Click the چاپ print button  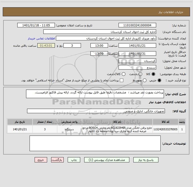click(x=74, y=160)
